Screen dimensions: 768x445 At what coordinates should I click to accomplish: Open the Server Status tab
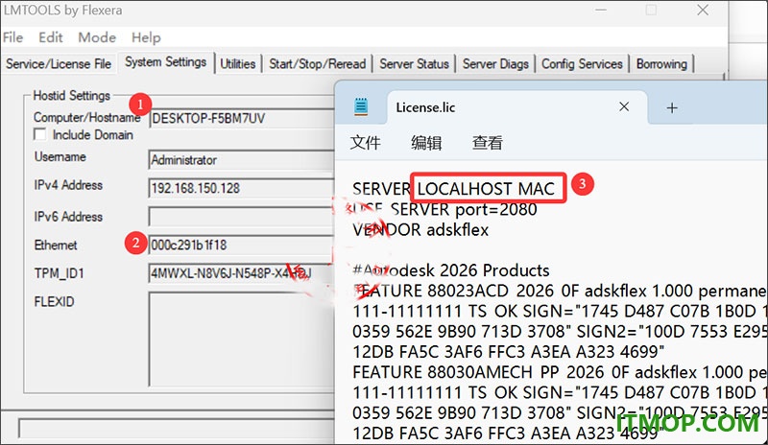point(415,63)
